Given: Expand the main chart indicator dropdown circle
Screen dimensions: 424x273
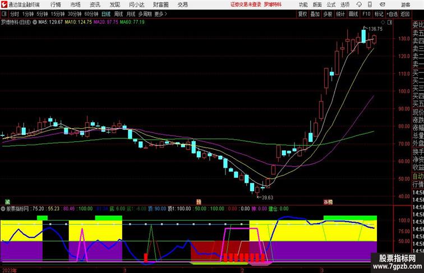Looking at the screenshot, I should 35,22.
